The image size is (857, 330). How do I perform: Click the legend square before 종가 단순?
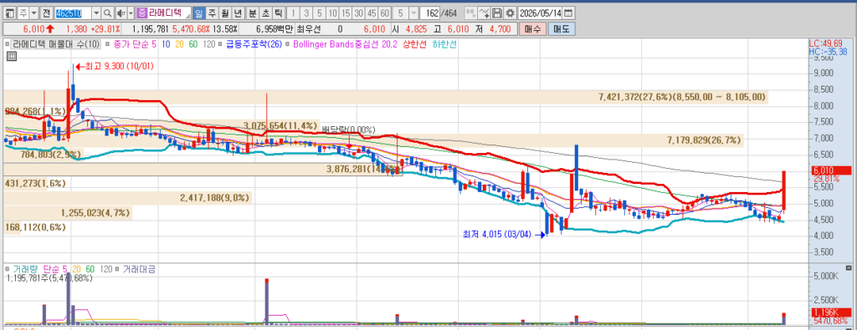coord(108,45)
